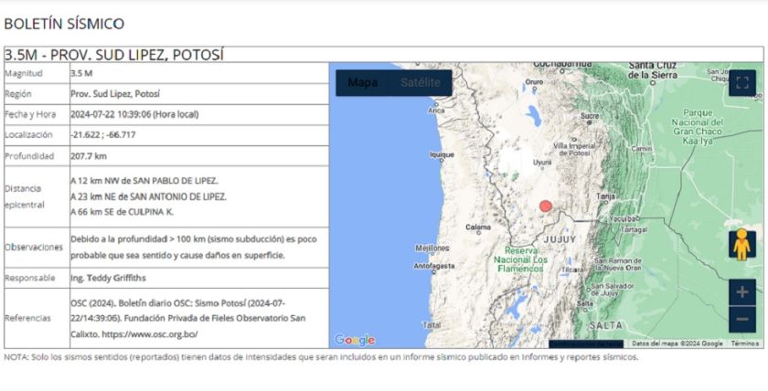Click 'San Ramón de la Nueva Orán' label

618,264
